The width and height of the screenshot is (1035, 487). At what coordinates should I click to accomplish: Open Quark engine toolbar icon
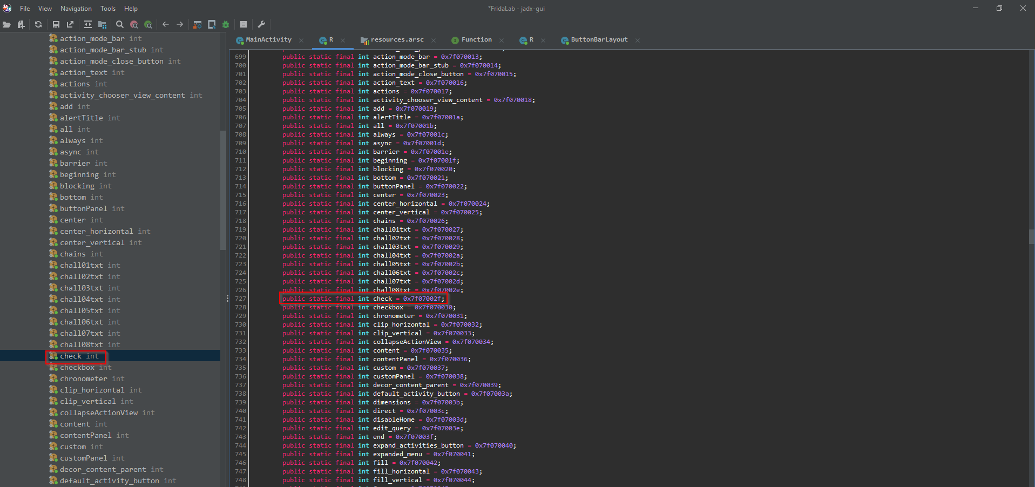click(x=212, y=24)
